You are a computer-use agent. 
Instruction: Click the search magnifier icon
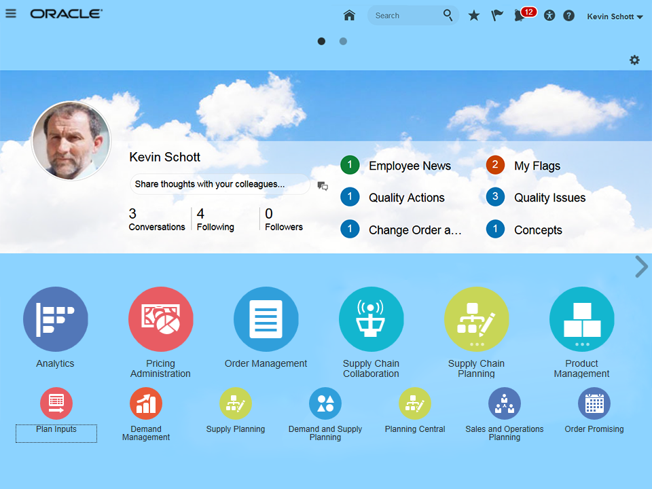[x=448, y=16]
